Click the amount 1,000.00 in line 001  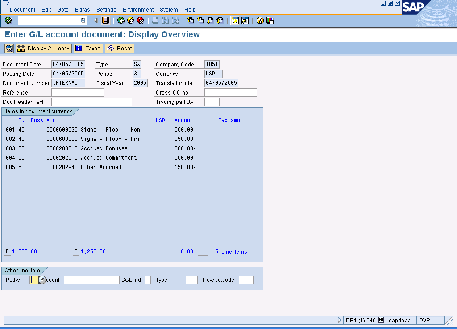(181, 130)
